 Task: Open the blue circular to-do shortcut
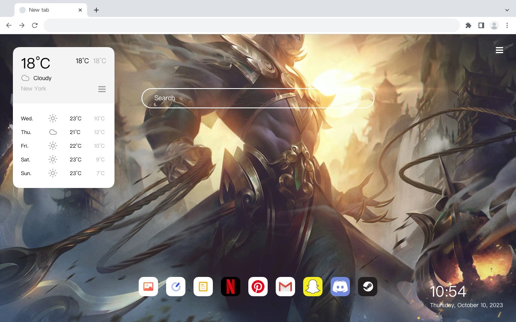tap(176, 287)
